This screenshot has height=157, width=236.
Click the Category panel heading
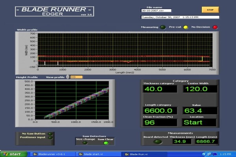click(181, 81)
